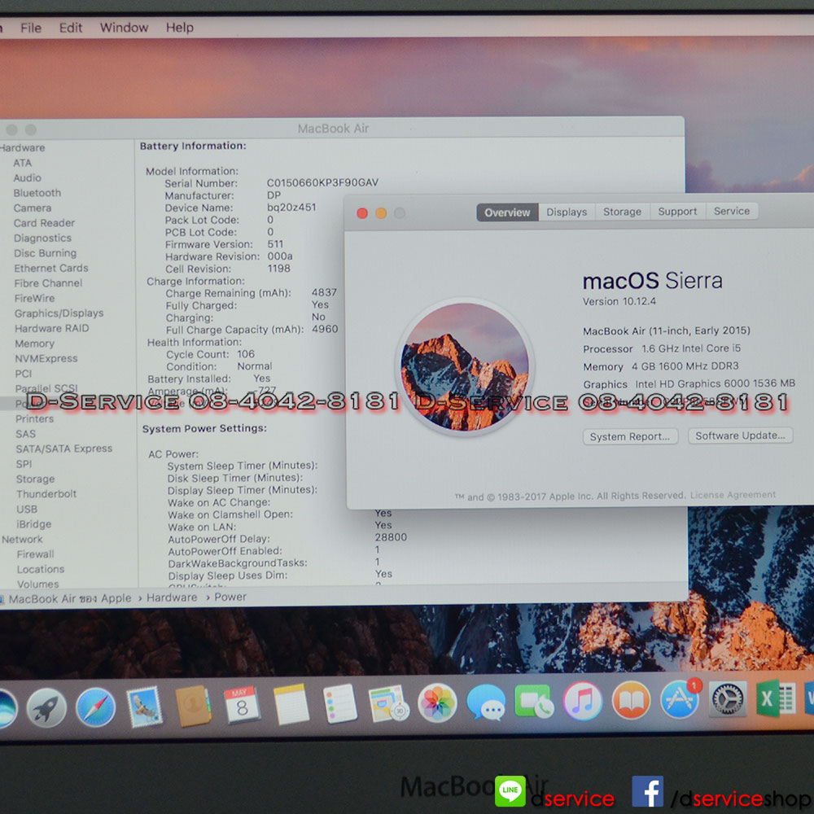Minimize the About This Mac window
The height and width of the screenshot is (814, 814).
coord(381,213)
